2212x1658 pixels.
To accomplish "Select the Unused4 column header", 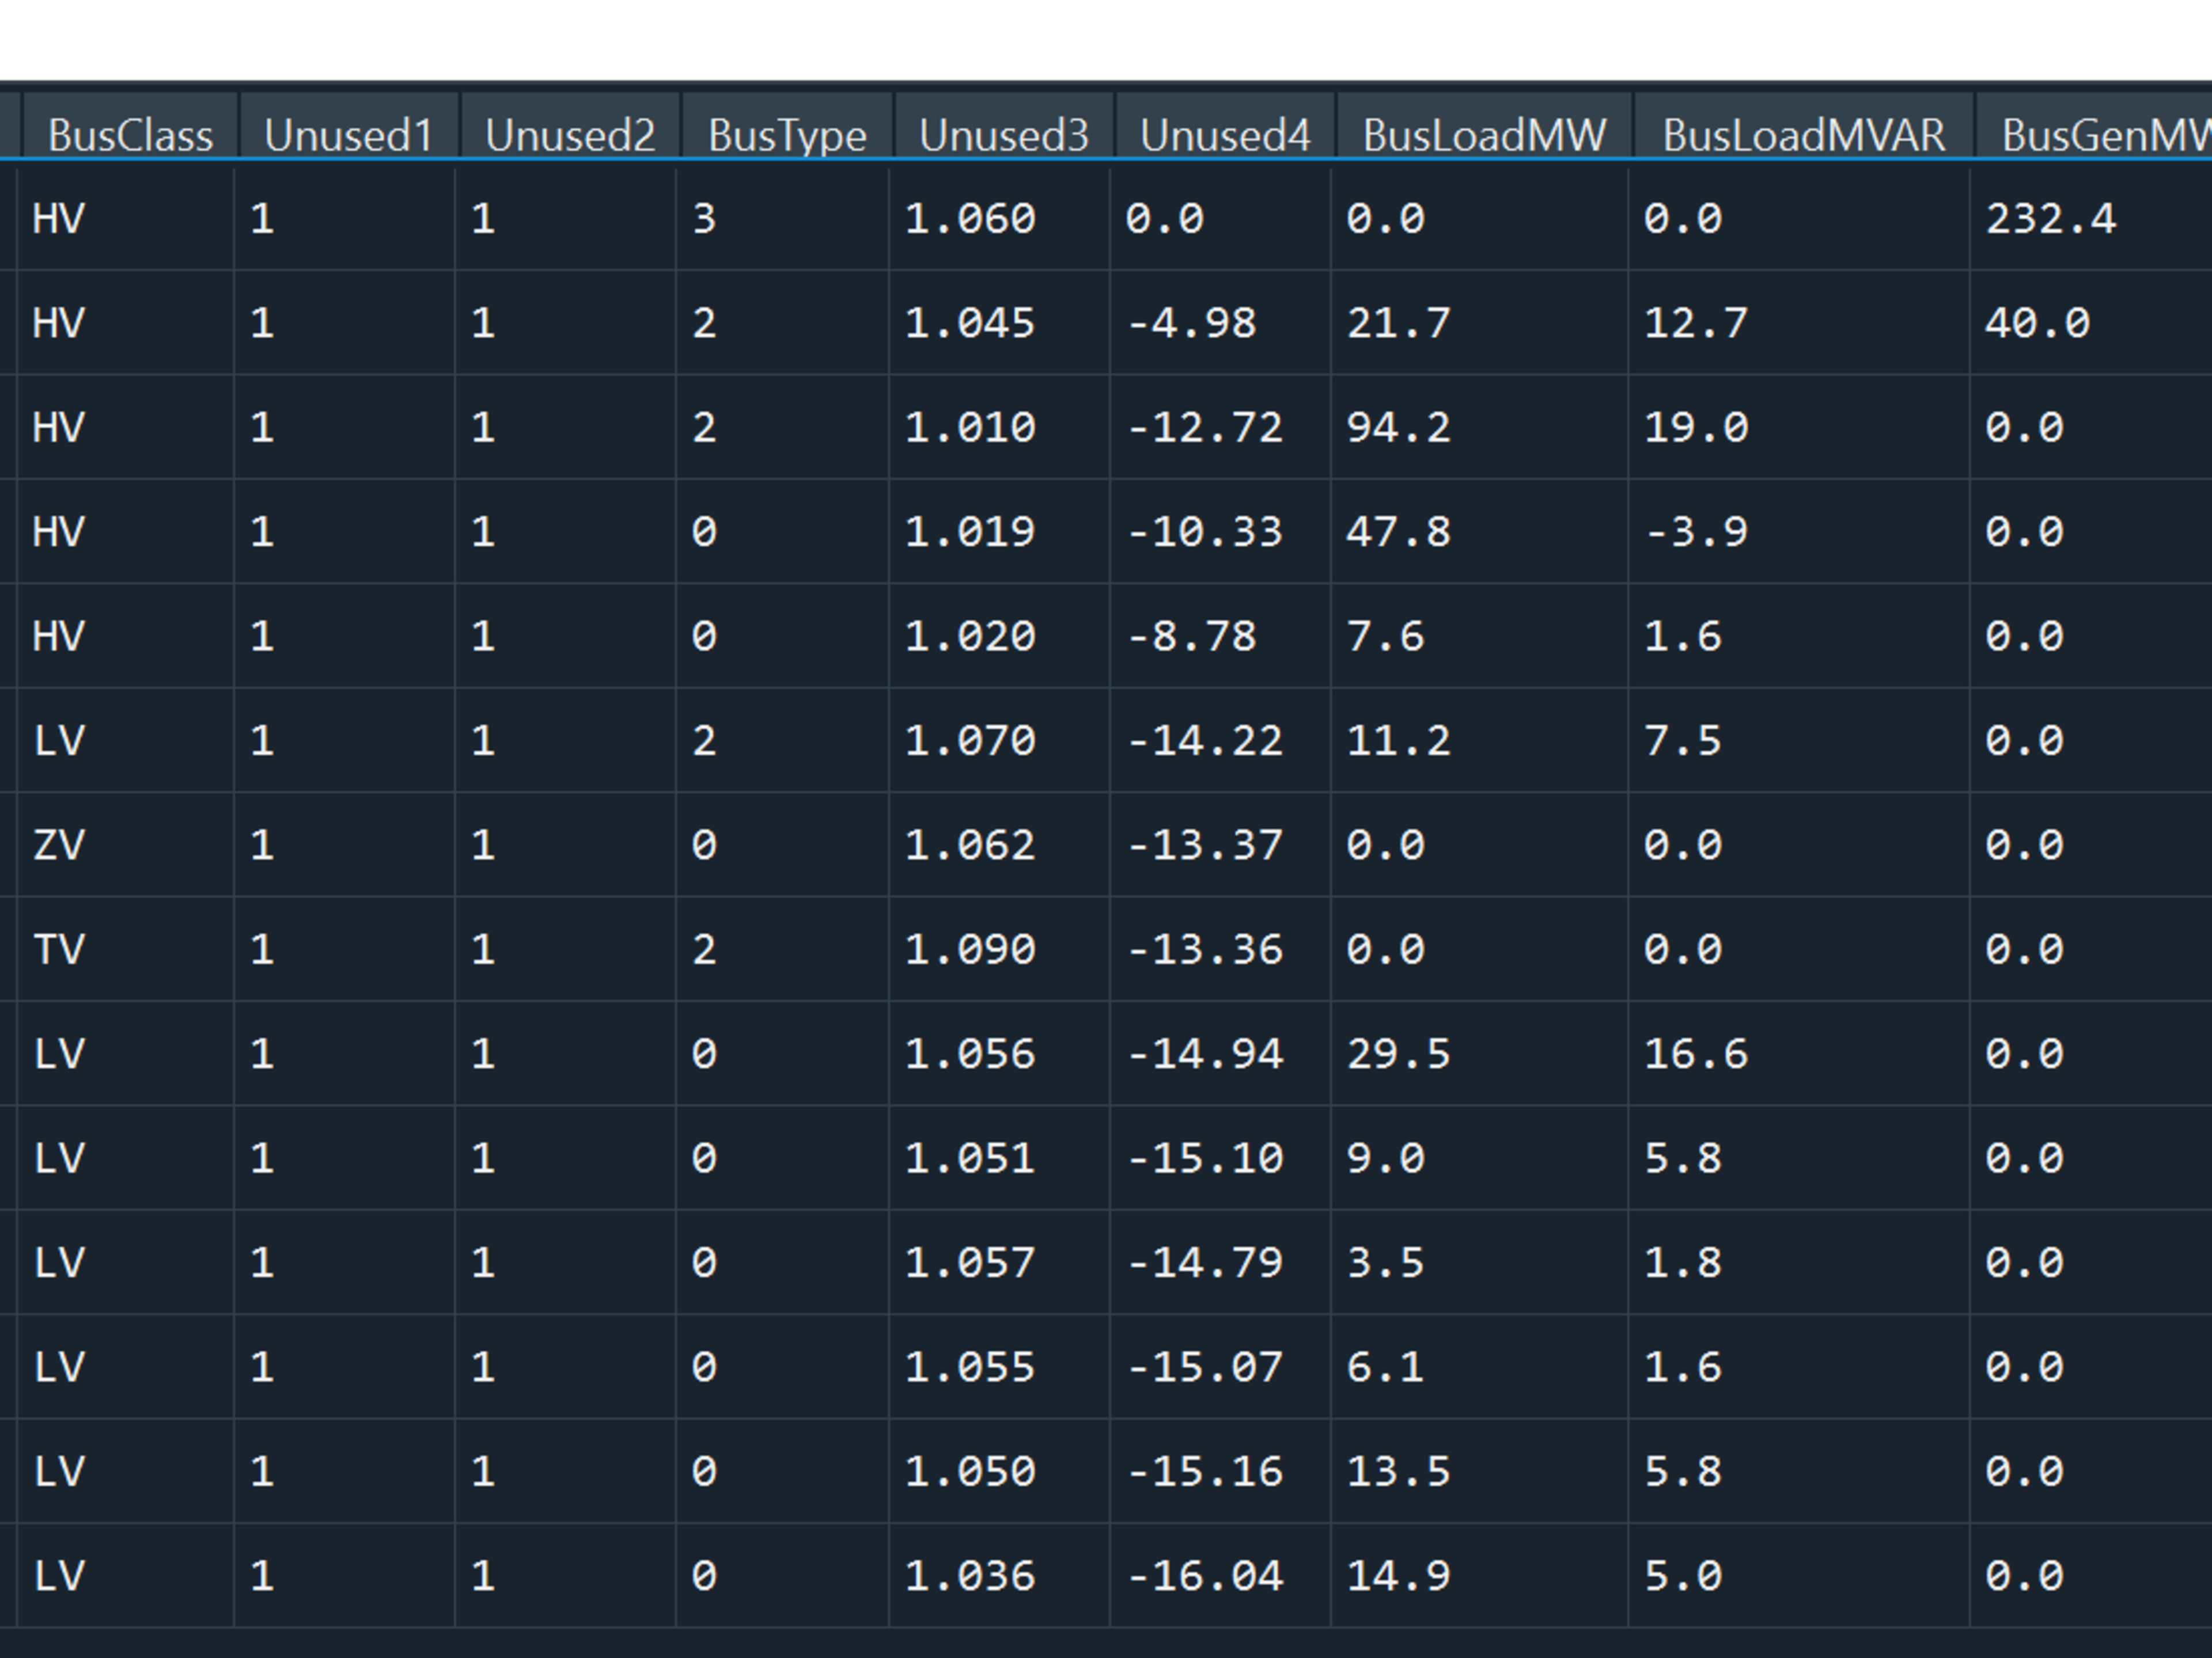I will 1224,135.
